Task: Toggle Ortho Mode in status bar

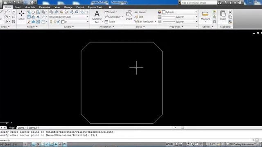Action: (34, 144)
